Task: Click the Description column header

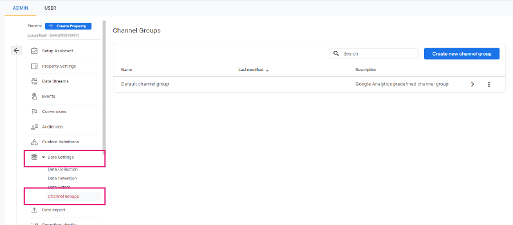Action: click(366, 70)
